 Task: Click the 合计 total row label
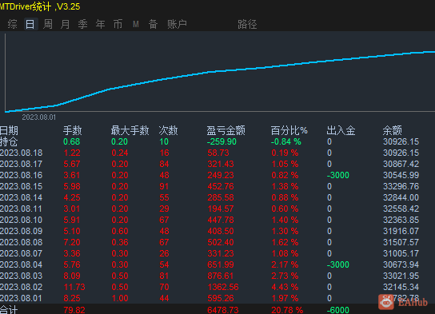[9, 309]
